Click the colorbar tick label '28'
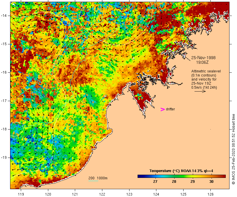Image resolution: width=237 pixels, height=197 pixels. (x=174, y=182)
